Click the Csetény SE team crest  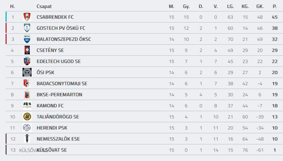(27, 50)
